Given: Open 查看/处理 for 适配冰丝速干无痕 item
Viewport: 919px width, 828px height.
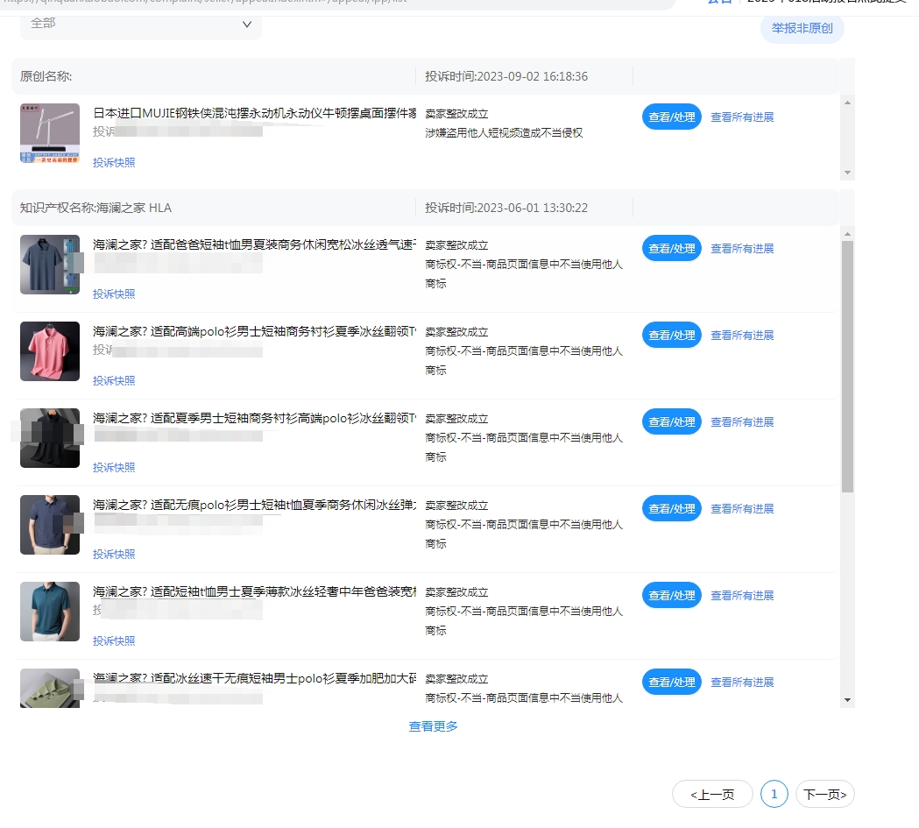Looking at the screenshot, I should coord(672,682).
